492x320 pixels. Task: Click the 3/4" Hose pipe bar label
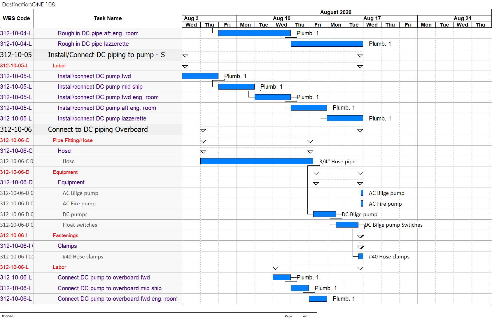[x=337, y=162]
